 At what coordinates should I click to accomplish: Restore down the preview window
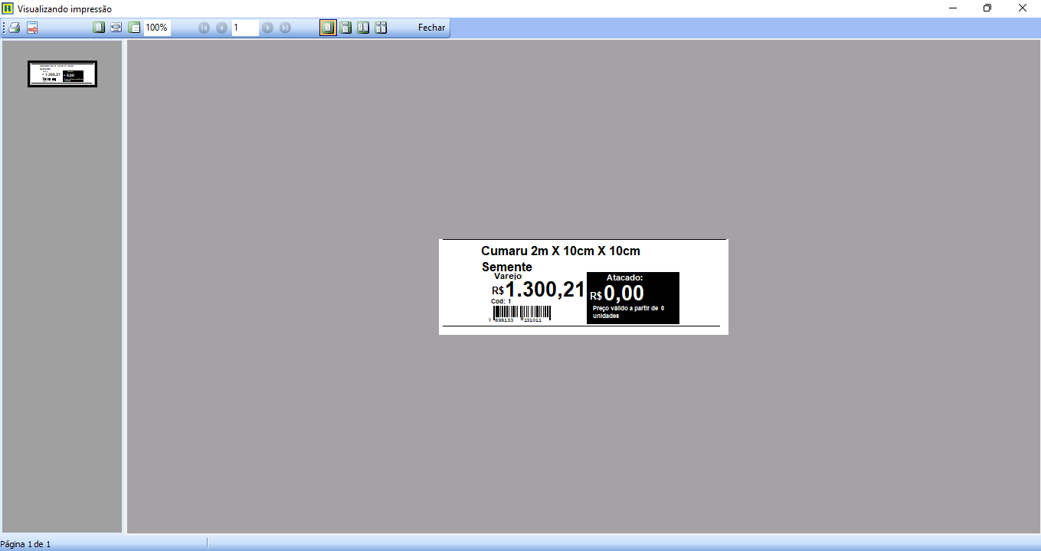click(x=987, y=8)
